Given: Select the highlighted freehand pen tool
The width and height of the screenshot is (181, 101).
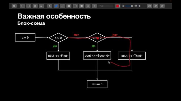Looking at the screenshot, I should coord(56,6).
